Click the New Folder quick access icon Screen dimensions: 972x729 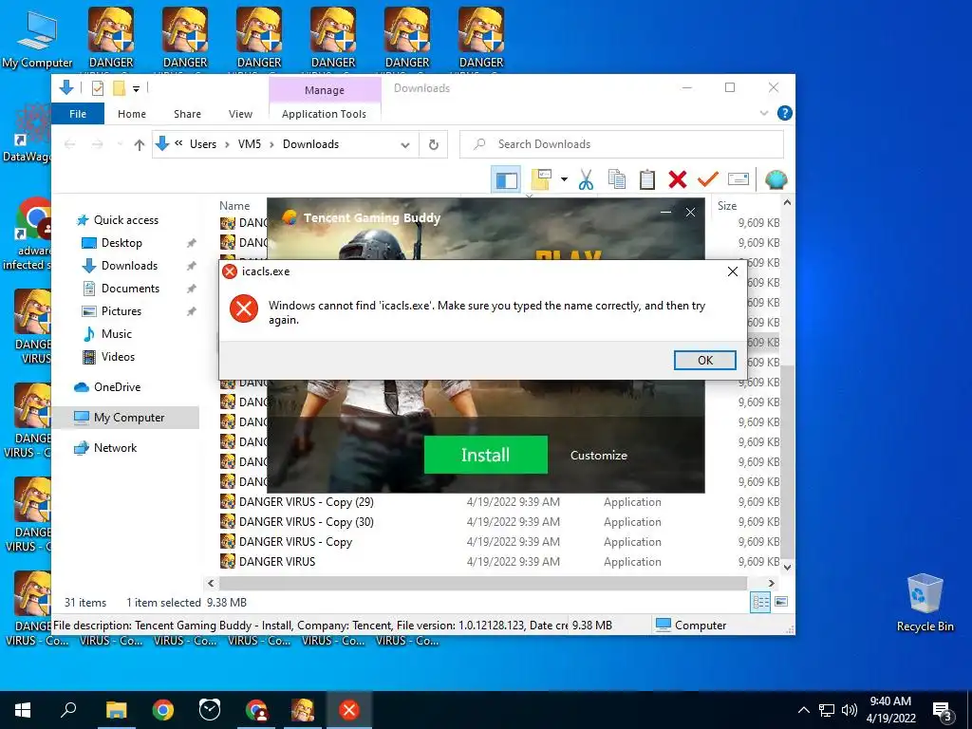119,88
